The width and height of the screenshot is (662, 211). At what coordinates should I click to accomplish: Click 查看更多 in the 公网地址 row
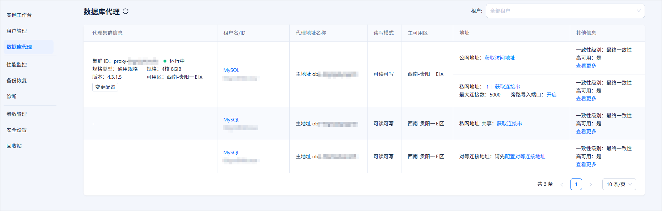[x=586, y=66]
